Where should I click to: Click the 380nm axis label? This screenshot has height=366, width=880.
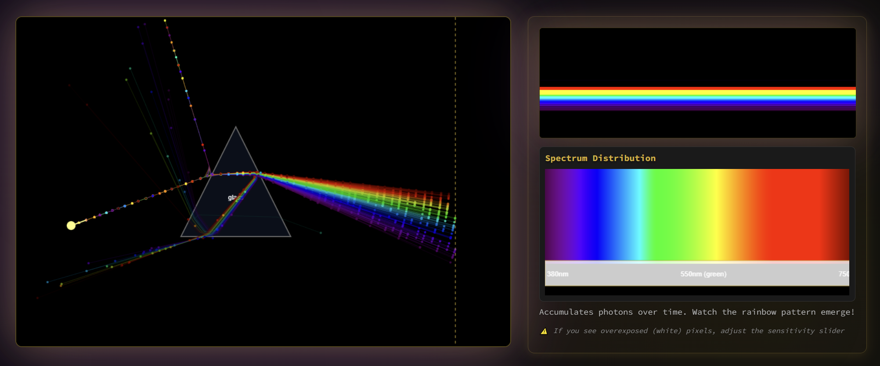tap(557, 274)
